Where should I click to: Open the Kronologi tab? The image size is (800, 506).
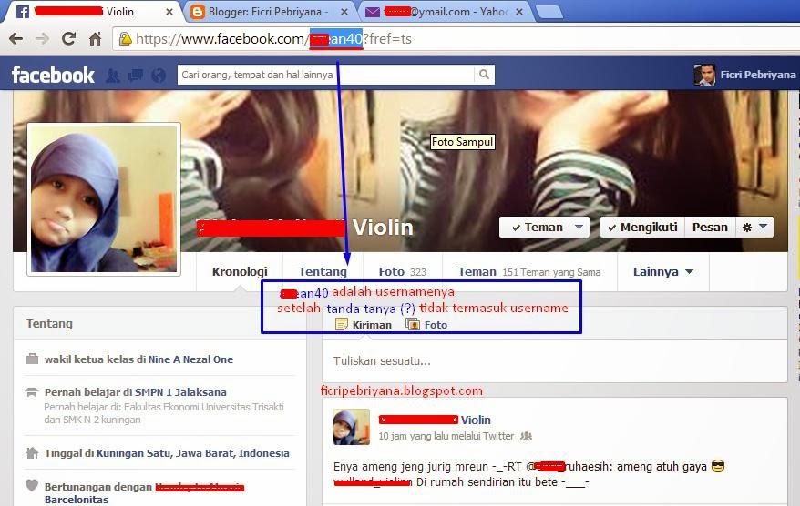(240, 271)
